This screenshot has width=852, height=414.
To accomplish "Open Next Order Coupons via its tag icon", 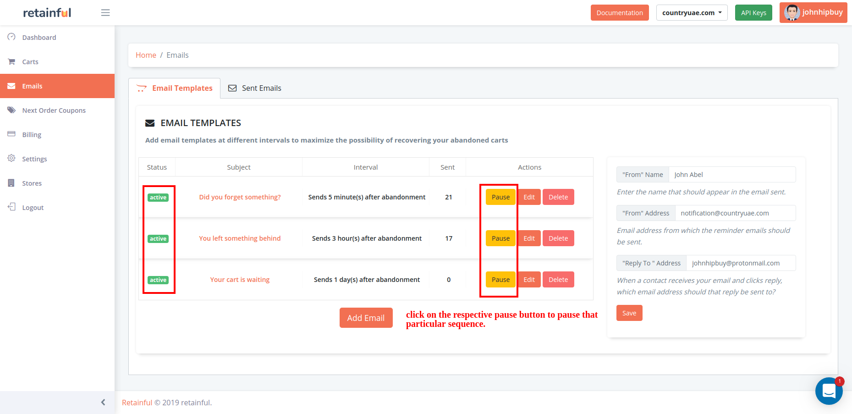I will coord(11,110).
